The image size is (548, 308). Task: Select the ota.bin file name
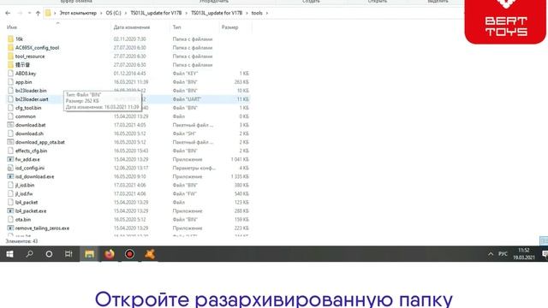click(23, 220)
